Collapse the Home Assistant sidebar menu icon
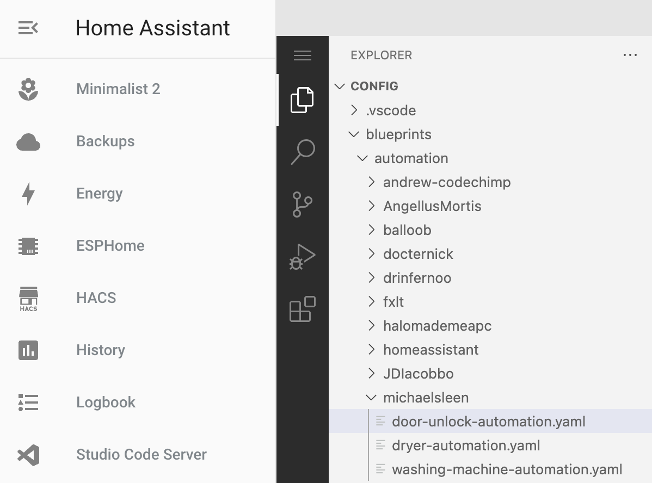Image resolution: width=652 pixels, height=483 pixels. point(28,28)
